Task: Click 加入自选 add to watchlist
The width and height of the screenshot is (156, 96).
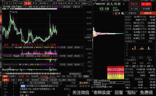Action: [x=134, y=9]
